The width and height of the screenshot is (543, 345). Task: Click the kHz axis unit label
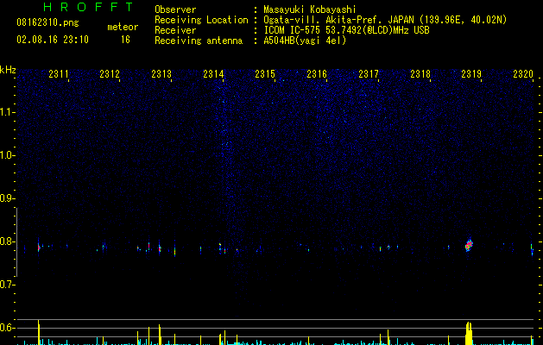[x=8, y=70]
